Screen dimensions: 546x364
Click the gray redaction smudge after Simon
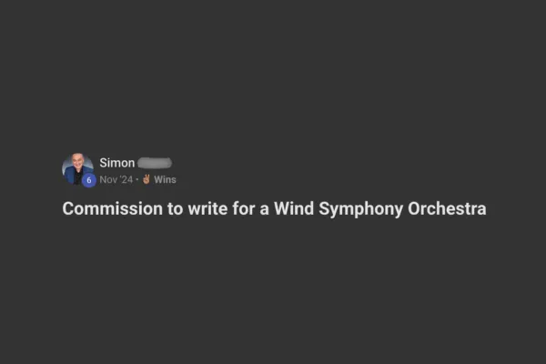coord(155,163)
